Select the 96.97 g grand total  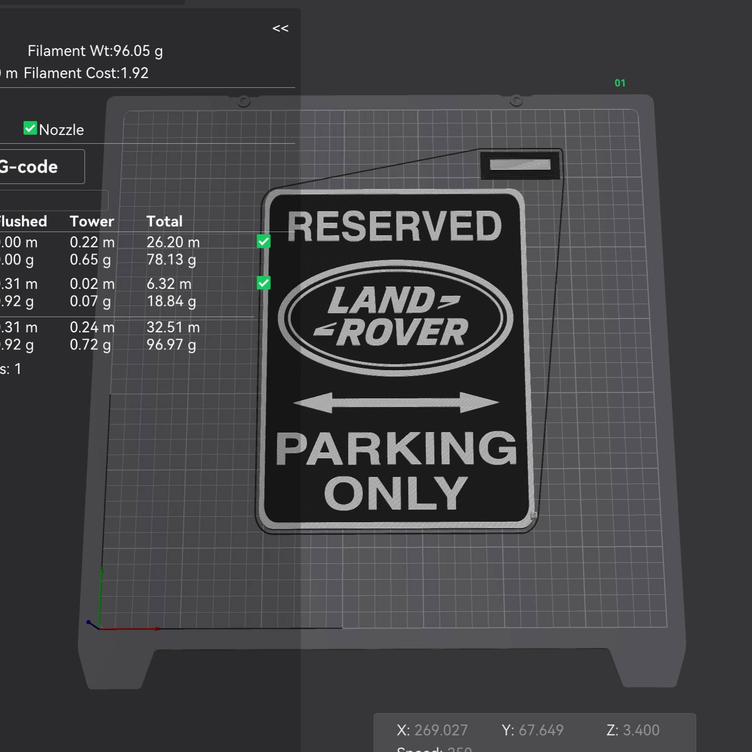coord(171,345)
